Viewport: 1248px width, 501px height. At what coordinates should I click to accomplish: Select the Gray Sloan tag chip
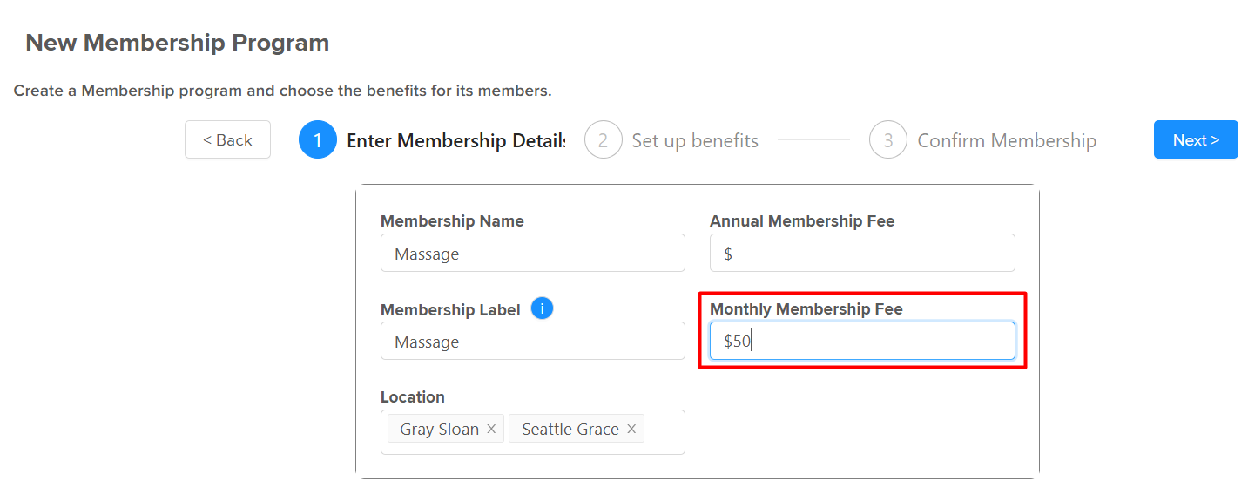(x=446, y=429)
